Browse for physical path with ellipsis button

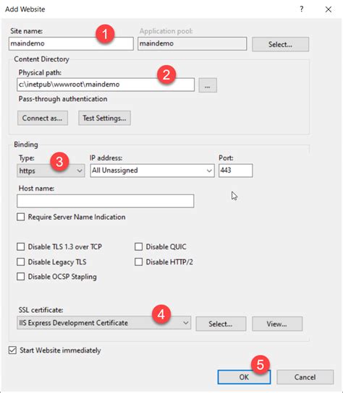click(x=208, y=85)
